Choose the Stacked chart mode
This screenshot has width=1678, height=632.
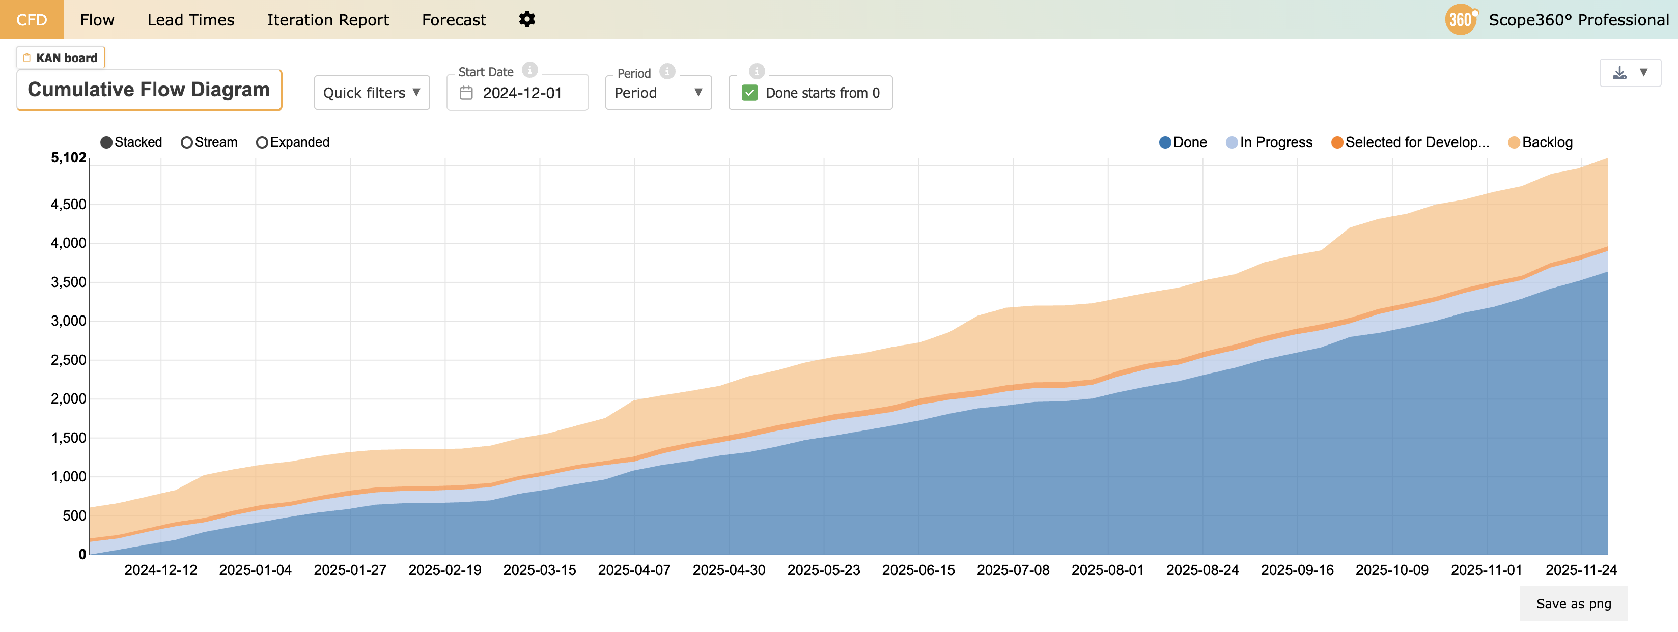(x=107, y=142)
